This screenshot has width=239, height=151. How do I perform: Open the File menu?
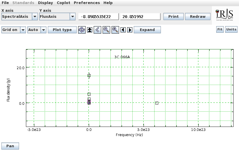tap(5, 3)
